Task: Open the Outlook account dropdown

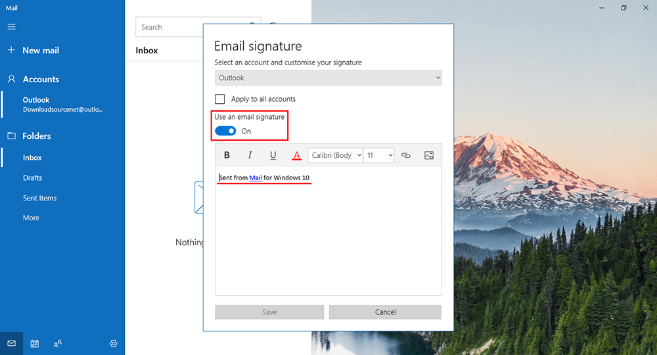Action: 328,78
